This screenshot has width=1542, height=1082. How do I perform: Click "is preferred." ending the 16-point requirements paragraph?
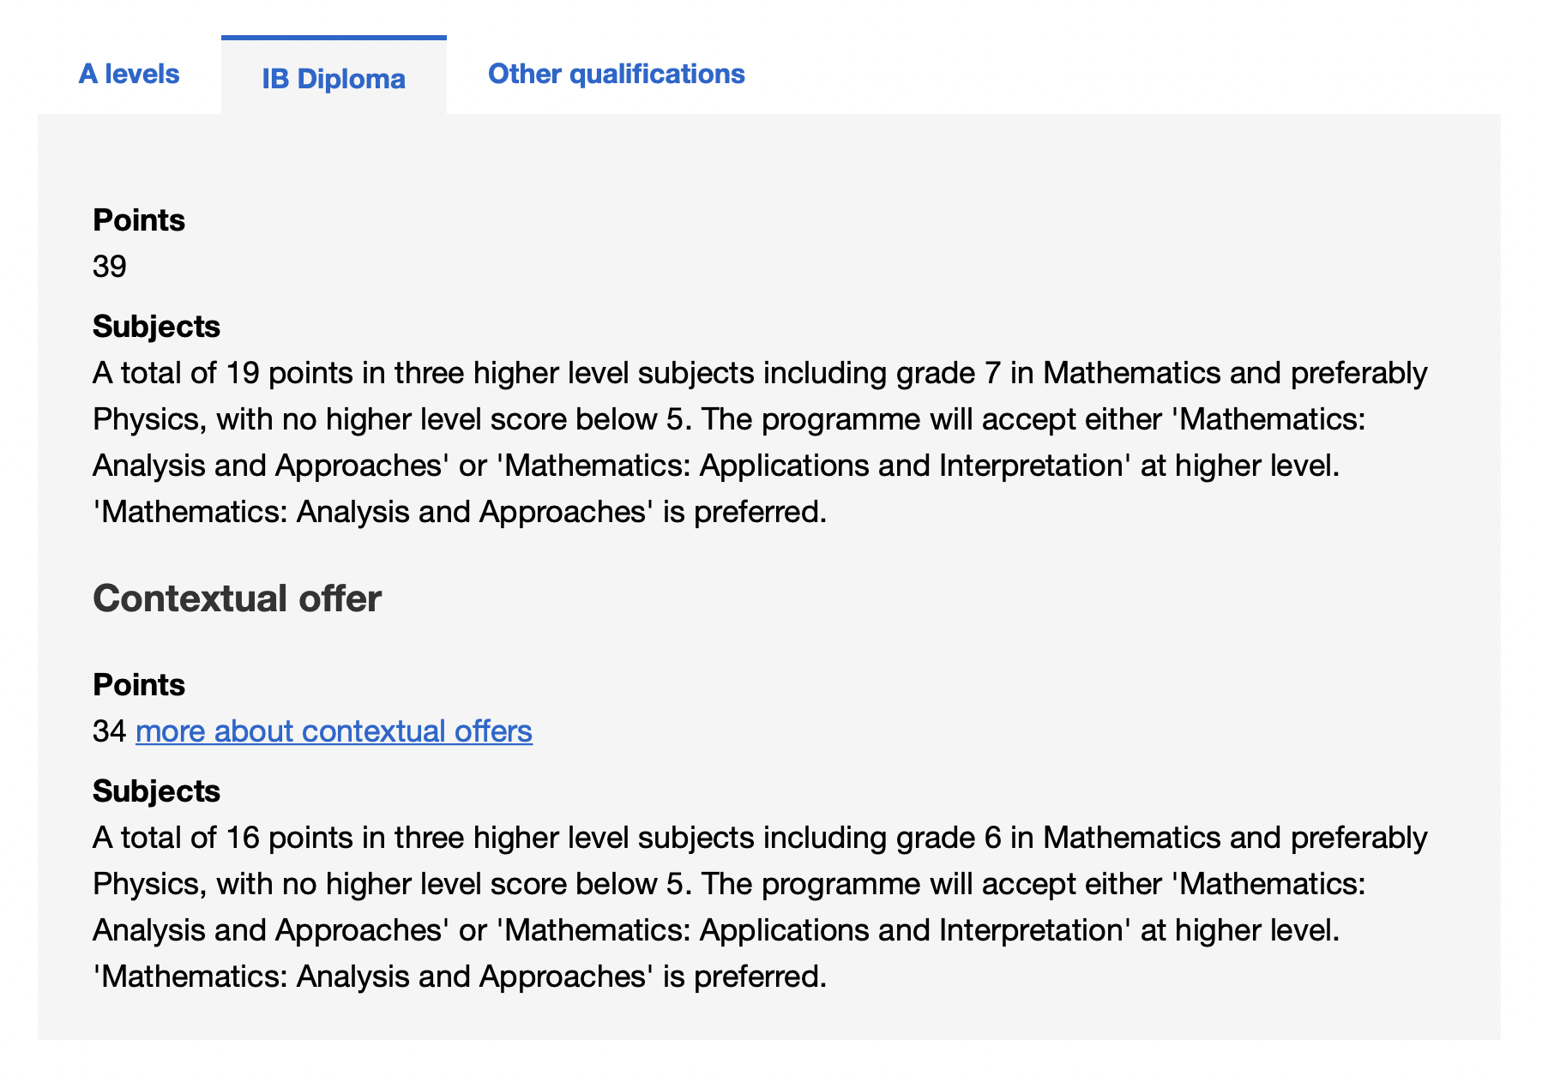pos(744,976)
